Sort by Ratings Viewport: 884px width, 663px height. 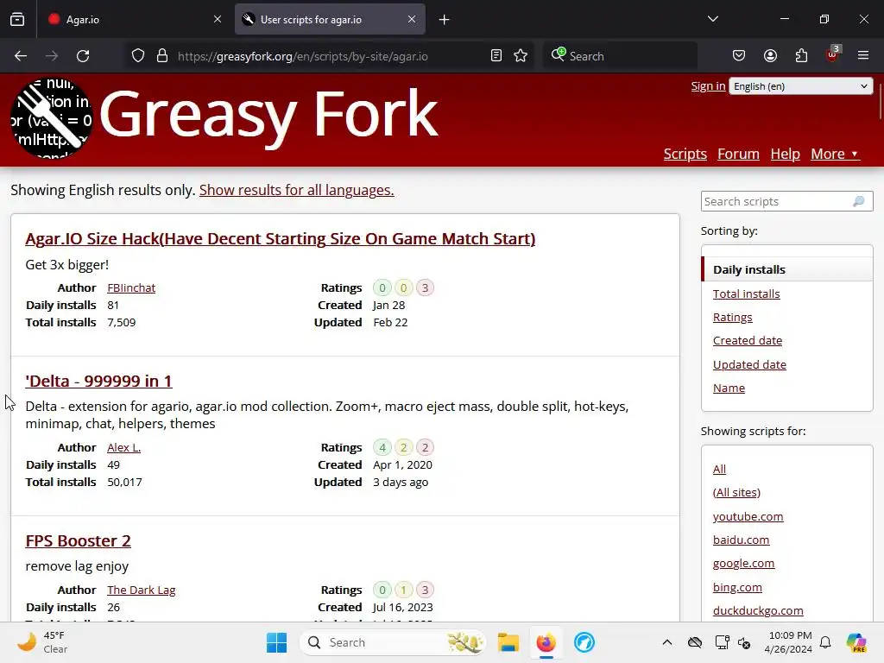(732, 318)
